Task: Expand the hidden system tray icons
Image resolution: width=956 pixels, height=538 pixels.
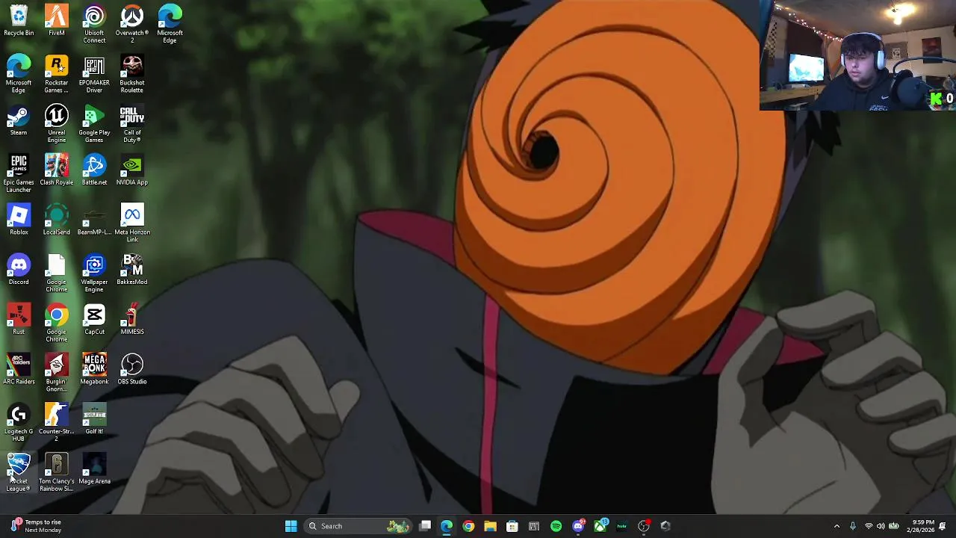Action: tap(836, 526)
